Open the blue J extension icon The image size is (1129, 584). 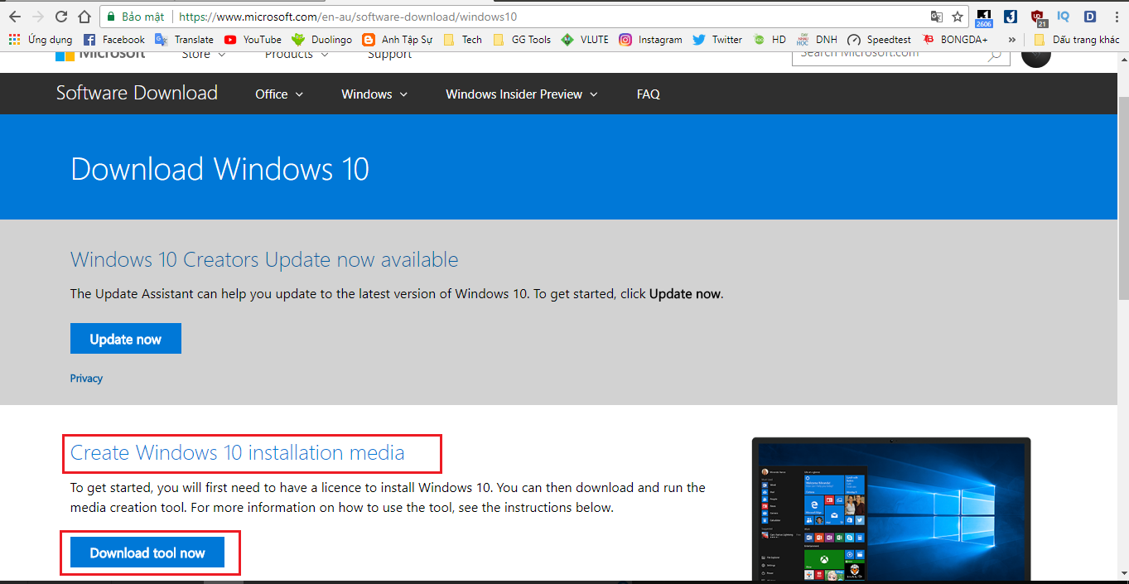tap(1011, 17)
